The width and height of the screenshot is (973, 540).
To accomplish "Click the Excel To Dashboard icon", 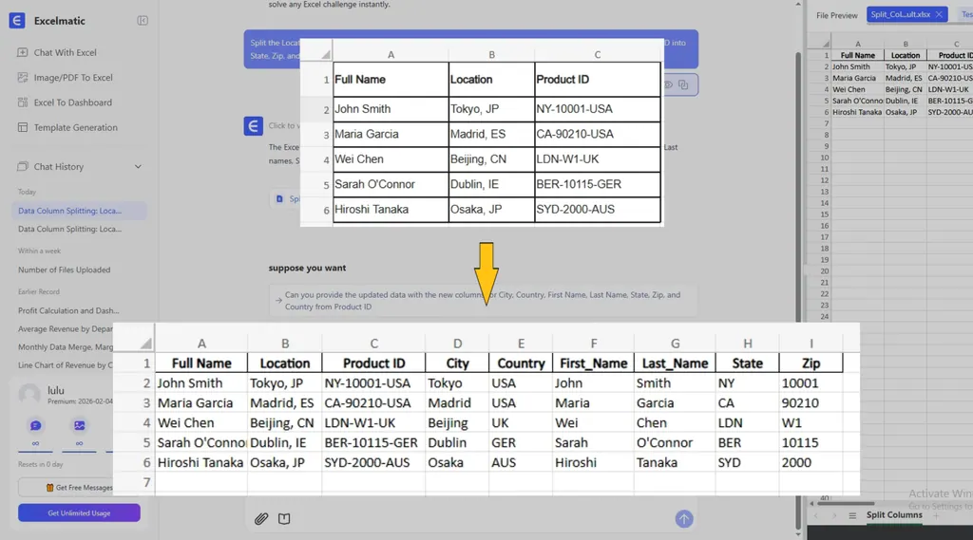I will pos(23,102).
